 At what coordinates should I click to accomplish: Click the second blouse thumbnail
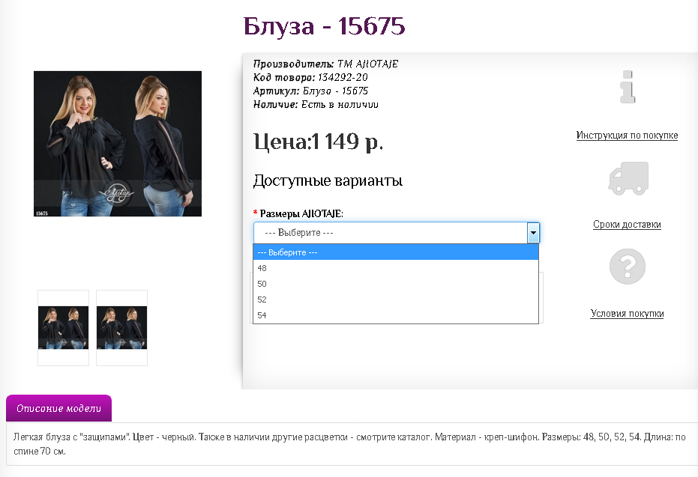pos(121,327)
